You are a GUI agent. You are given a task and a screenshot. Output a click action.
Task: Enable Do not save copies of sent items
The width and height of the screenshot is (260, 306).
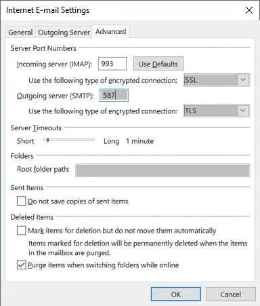pos(21,201)
